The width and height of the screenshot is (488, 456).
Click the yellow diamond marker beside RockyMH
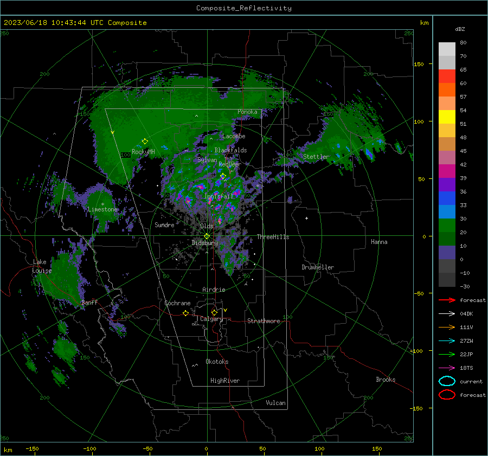tap(145, 142)
